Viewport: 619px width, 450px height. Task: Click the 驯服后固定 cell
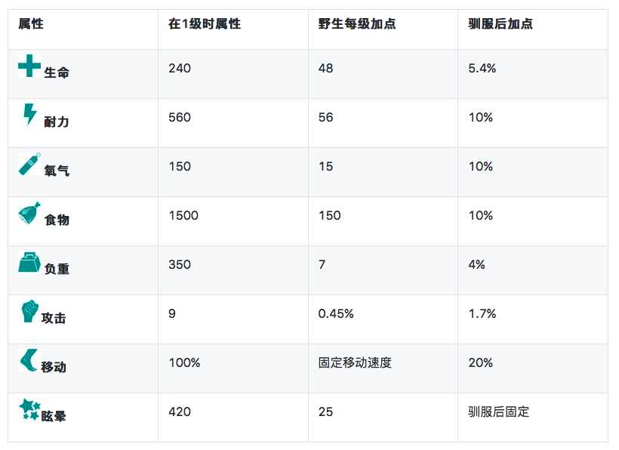pyautogui.click(x=499, y=412)
